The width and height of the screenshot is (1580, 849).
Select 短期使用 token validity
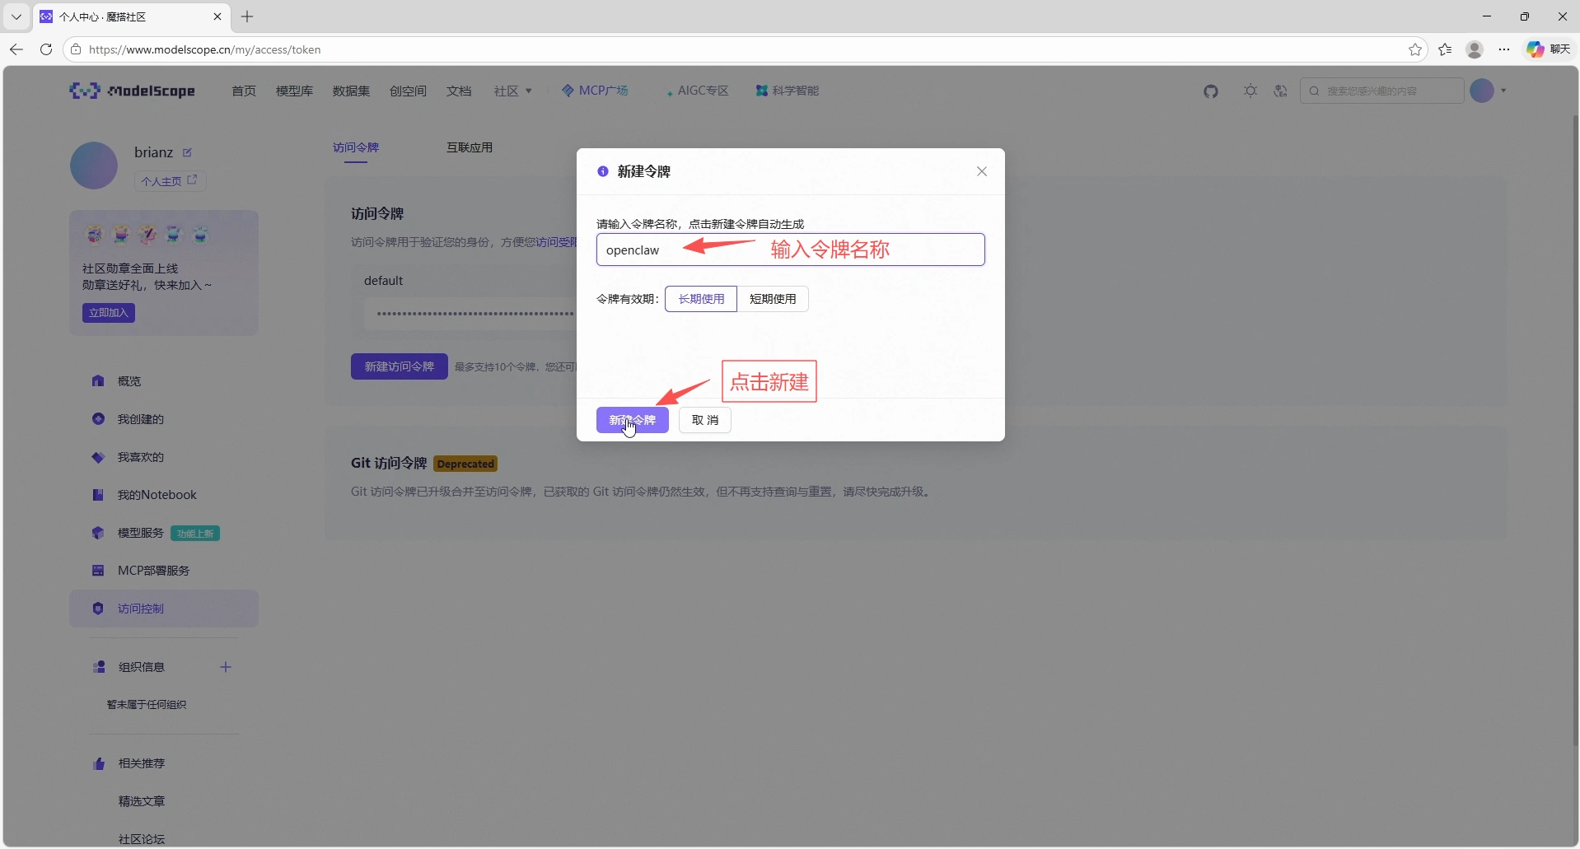click(773, 299)
